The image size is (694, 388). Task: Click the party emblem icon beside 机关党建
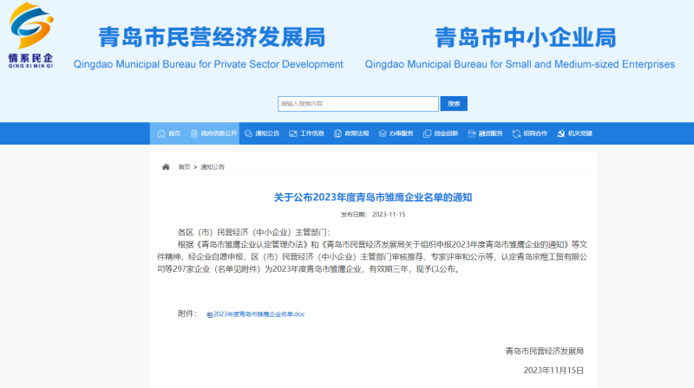[561, 133]
